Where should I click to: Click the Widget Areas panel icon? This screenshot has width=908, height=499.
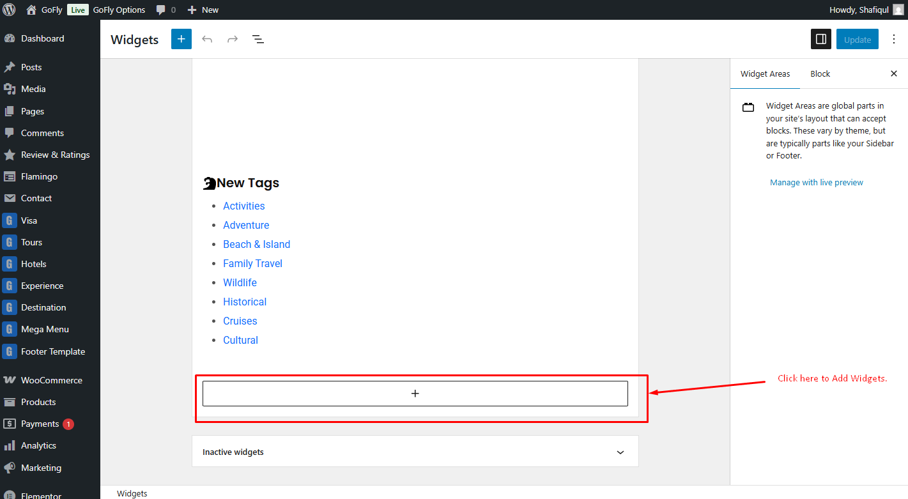[748, 107]
